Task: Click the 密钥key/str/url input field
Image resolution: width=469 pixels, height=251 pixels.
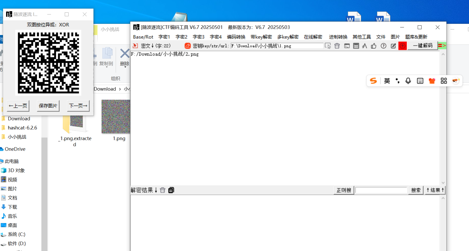Action: 277,46
